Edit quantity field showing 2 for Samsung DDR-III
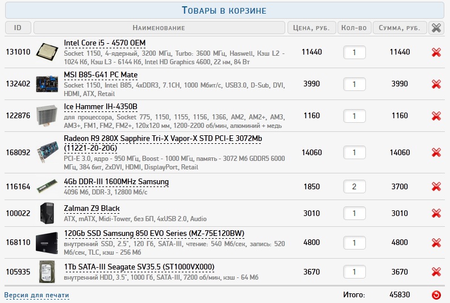 pos(355,186)
